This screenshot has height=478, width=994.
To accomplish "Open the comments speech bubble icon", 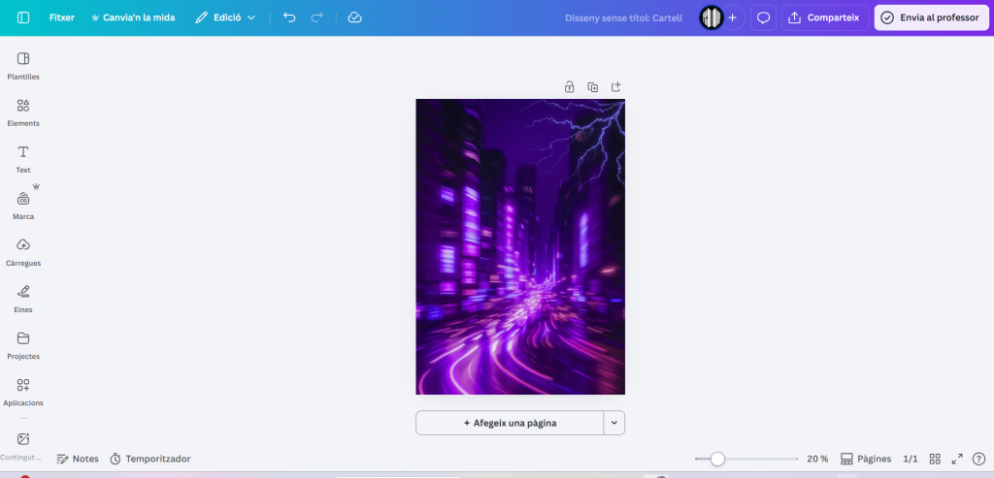I will pos(763,17).
